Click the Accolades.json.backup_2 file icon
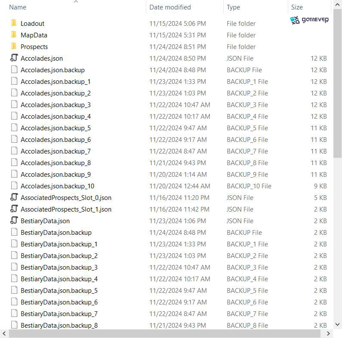The height and width of the screenshot is (338, 342). coord(14,93)
